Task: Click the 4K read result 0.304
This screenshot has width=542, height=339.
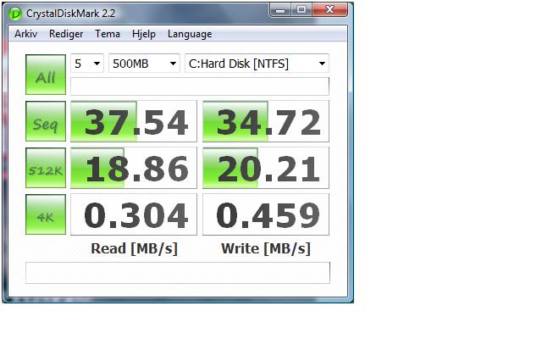Action: (134, 214)
